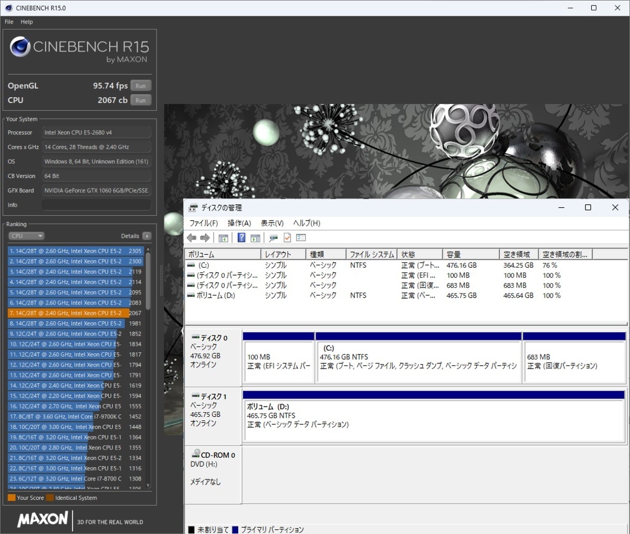Screen dimensions: 630x534
Task: Open the File menu in Cinebench
Action: pyautogui.click(x=9, y=22)
